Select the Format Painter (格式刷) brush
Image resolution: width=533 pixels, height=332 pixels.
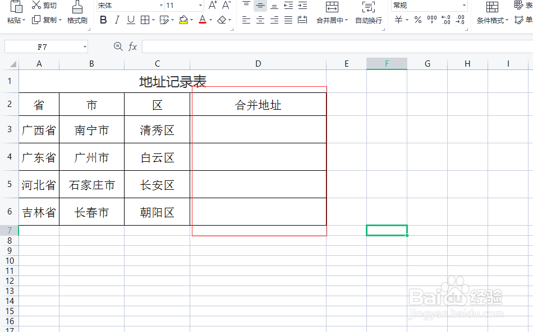coord(77,12)
